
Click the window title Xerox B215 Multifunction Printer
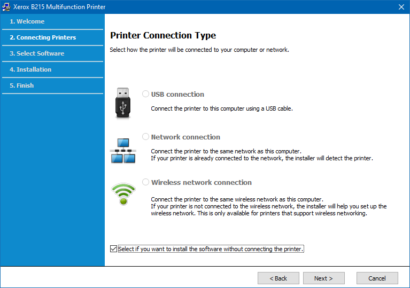click(x=59, y=7)
